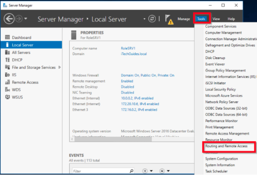The width and height of the screenshot is (257, 175).
Task: Click the Remote Desktop Disabled link
Action: 127,87
